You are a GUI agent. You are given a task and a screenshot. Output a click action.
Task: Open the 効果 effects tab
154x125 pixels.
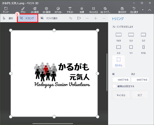[82, 10]
